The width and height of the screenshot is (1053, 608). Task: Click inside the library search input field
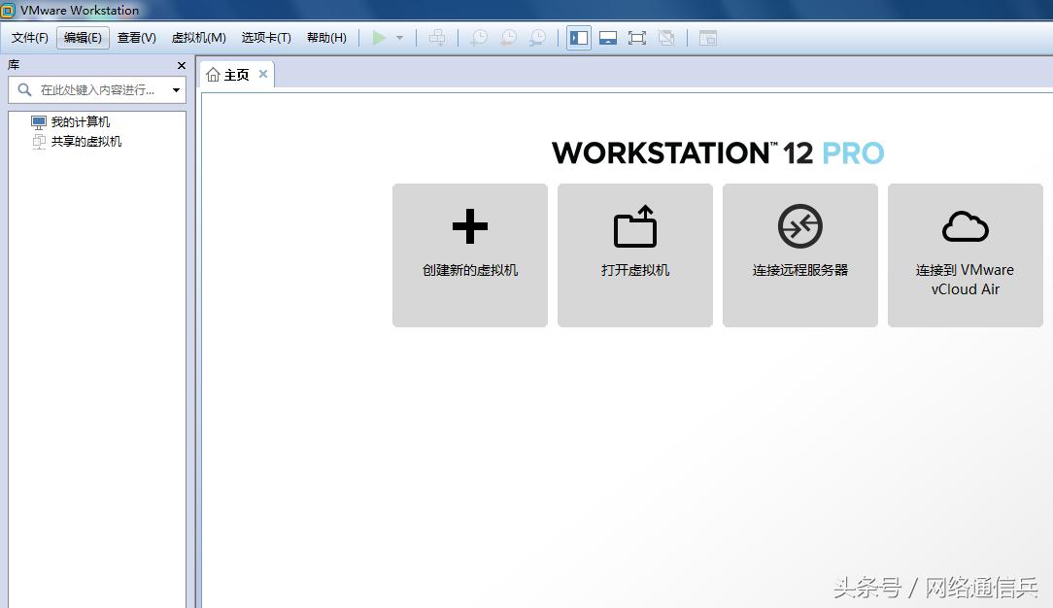point(97,88)
